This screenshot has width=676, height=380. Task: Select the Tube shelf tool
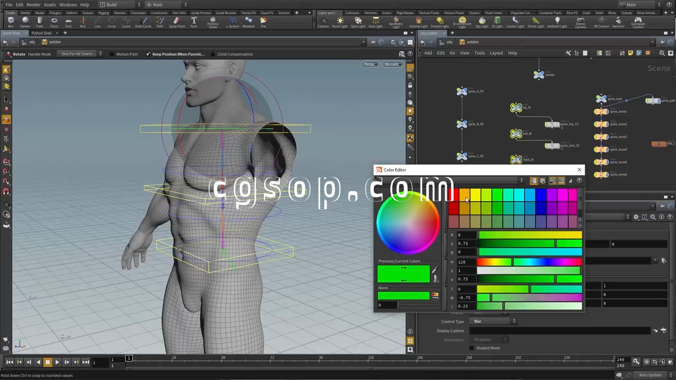coord(40,22)
